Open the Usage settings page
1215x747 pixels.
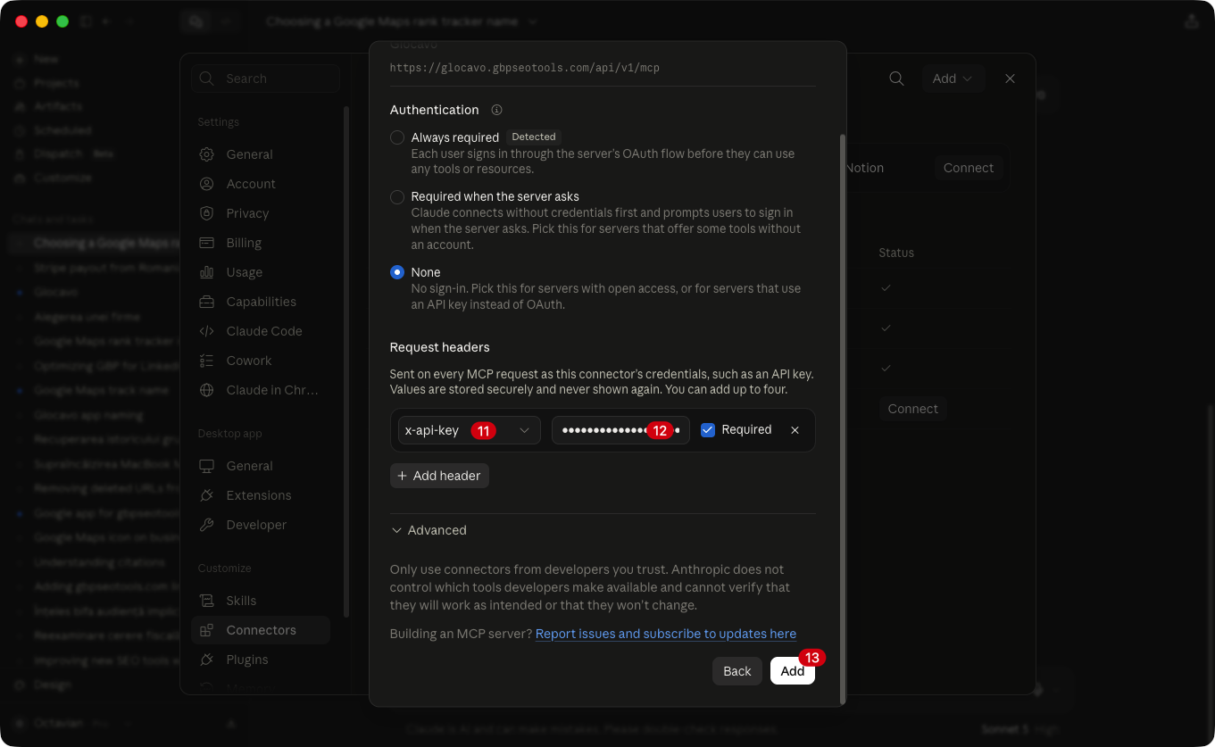click(x=261, y=272)
